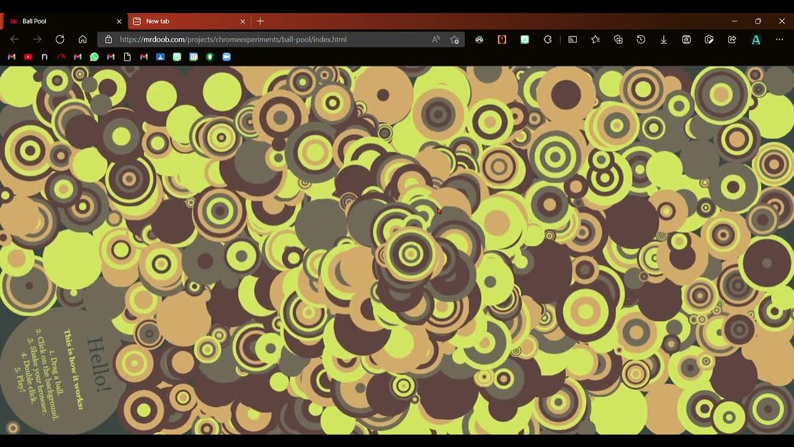The height and width of the screenshot is (447, 794).
Task: Open a new tab with plus button
Action: point(260,21)
